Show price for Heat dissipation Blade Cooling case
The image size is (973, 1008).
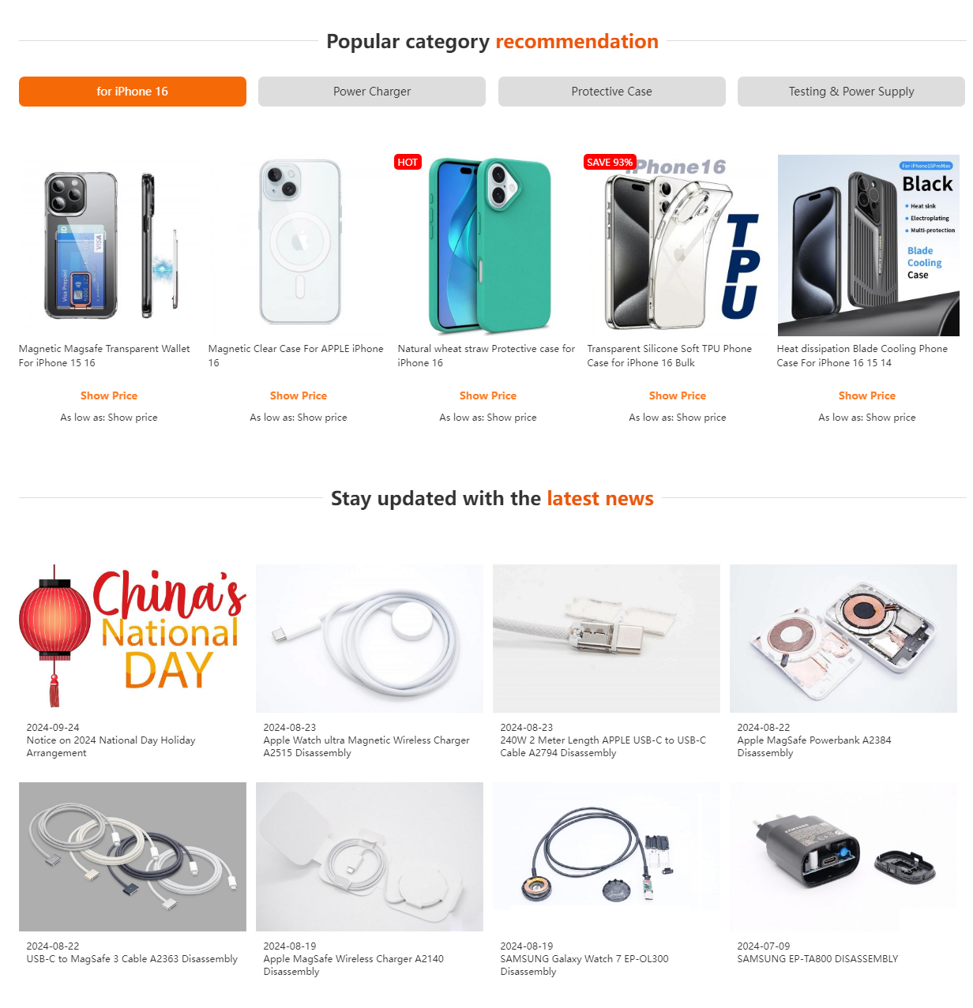867,395
